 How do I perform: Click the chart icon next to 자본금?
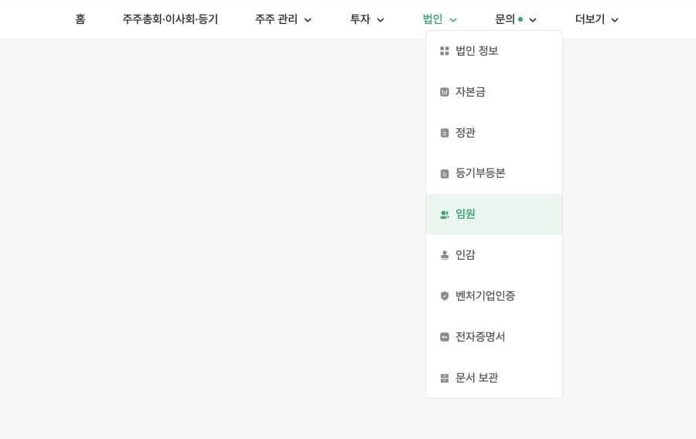[445, 92]
